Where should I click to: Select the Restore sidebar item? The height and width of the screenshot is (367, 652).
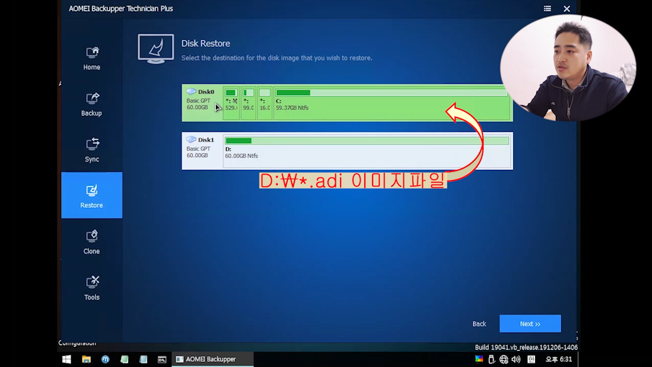tap(91, 195)
